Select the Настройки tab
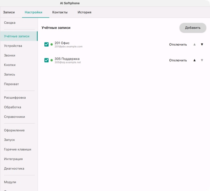 33,12
